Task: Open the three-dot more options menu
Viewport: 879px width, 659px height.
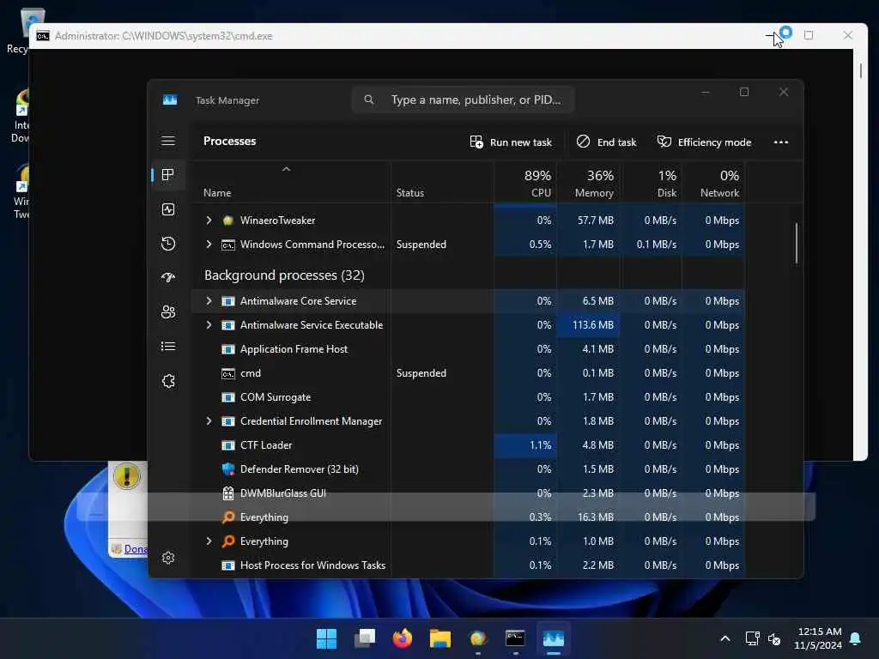Action: click(780, 142)
